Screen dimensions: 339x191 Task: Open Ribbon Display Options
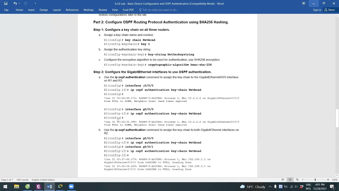(304, 3)
